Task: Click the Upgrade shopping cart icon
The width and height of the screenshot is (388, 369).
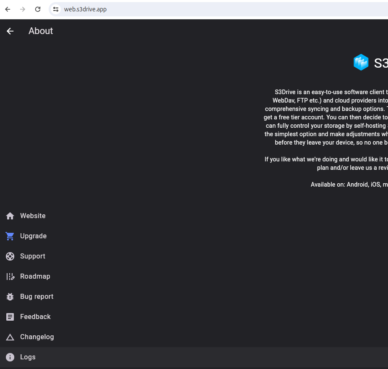Action: pos(10,236)
